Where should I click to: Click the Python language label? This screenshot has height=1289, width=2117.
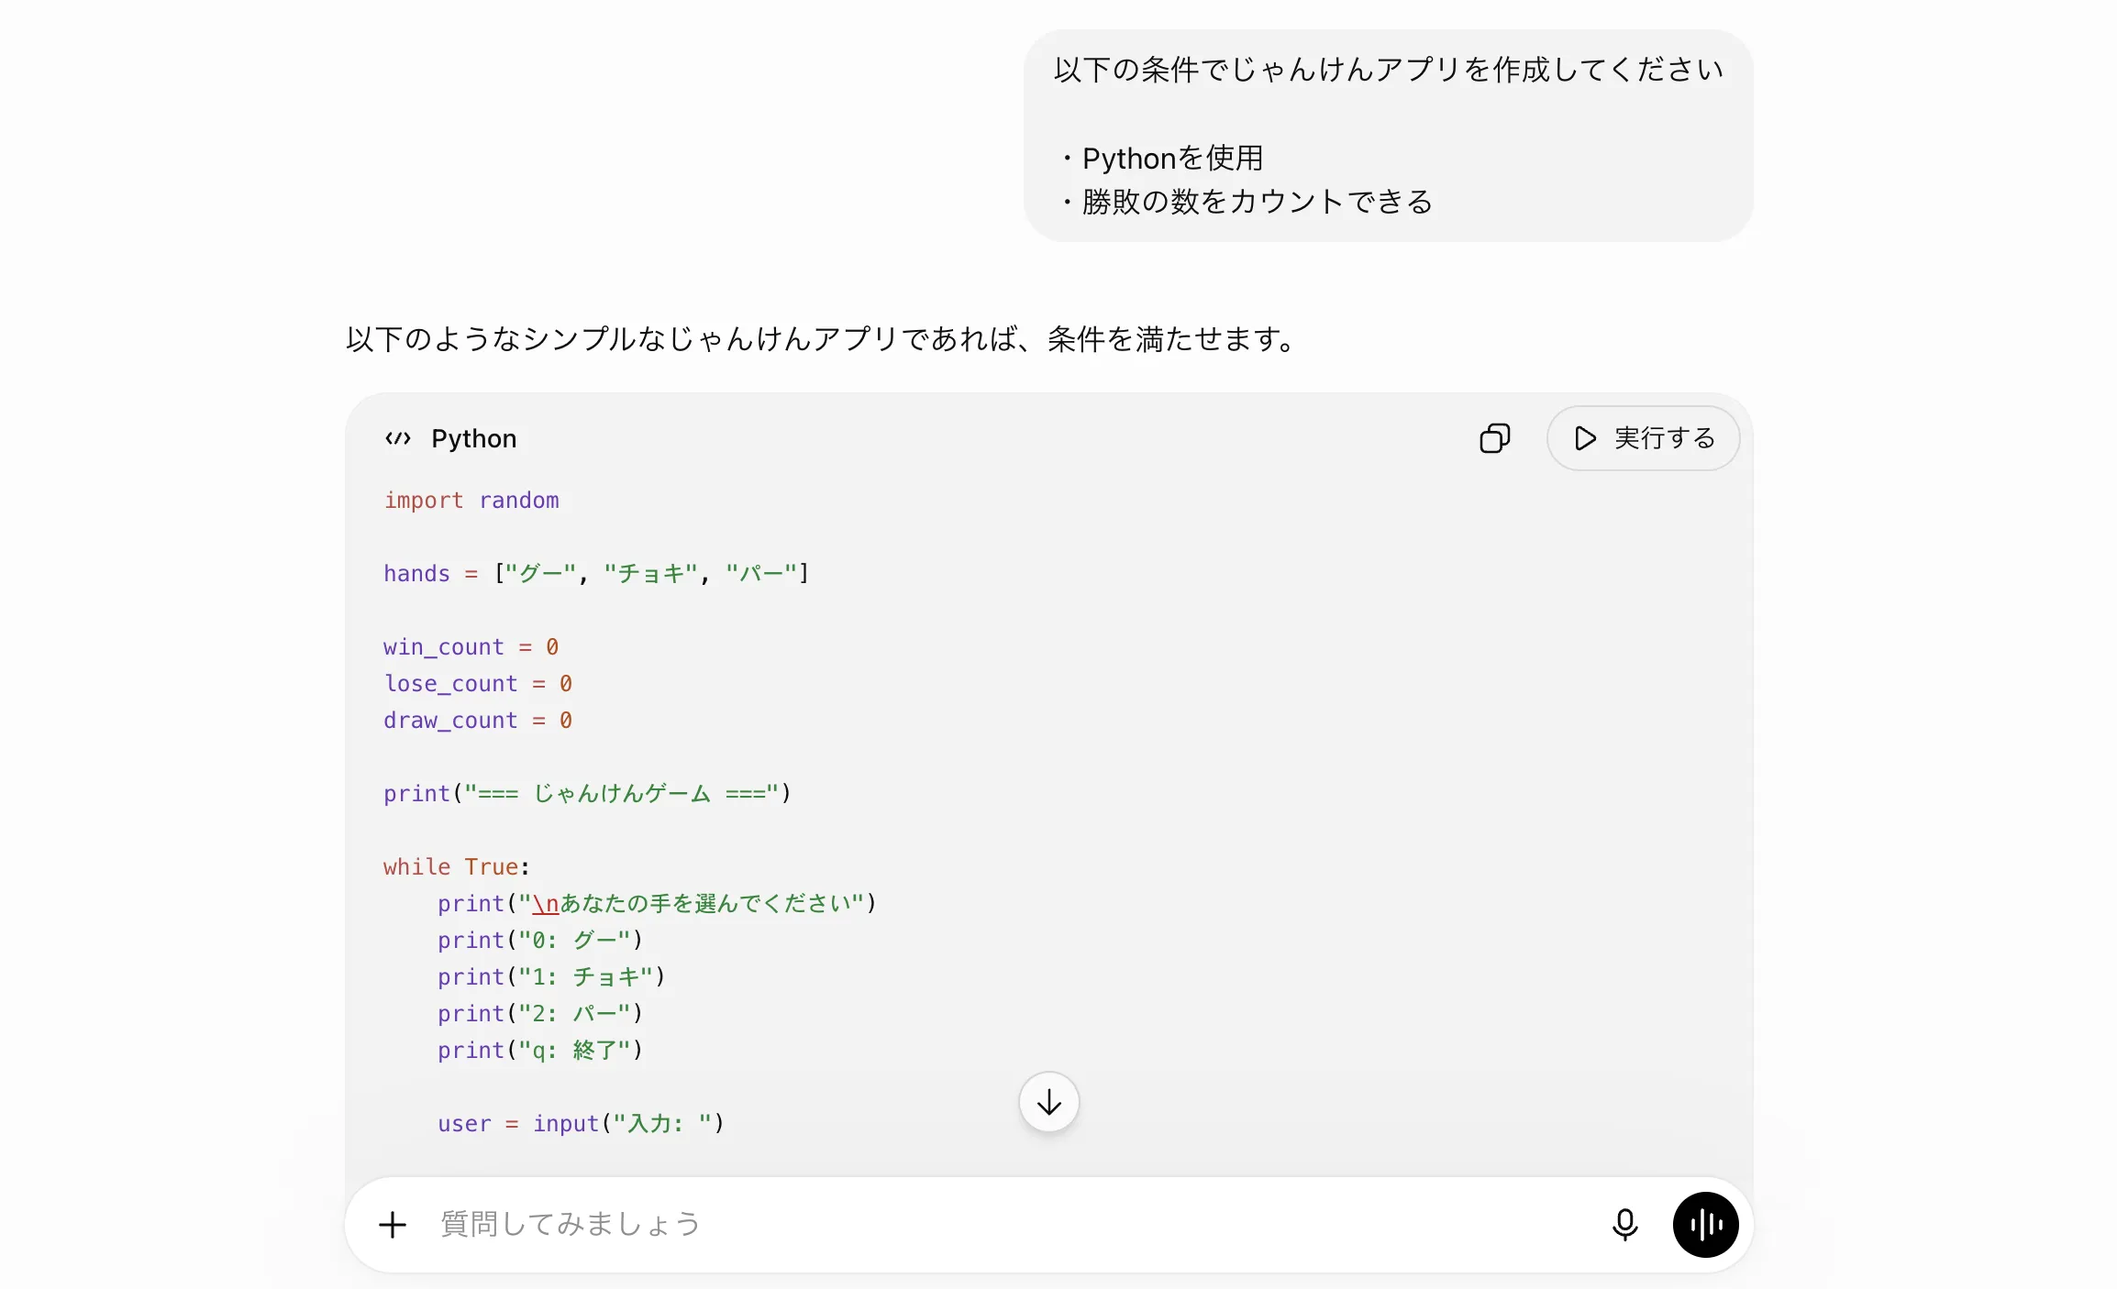click(473, 438)
